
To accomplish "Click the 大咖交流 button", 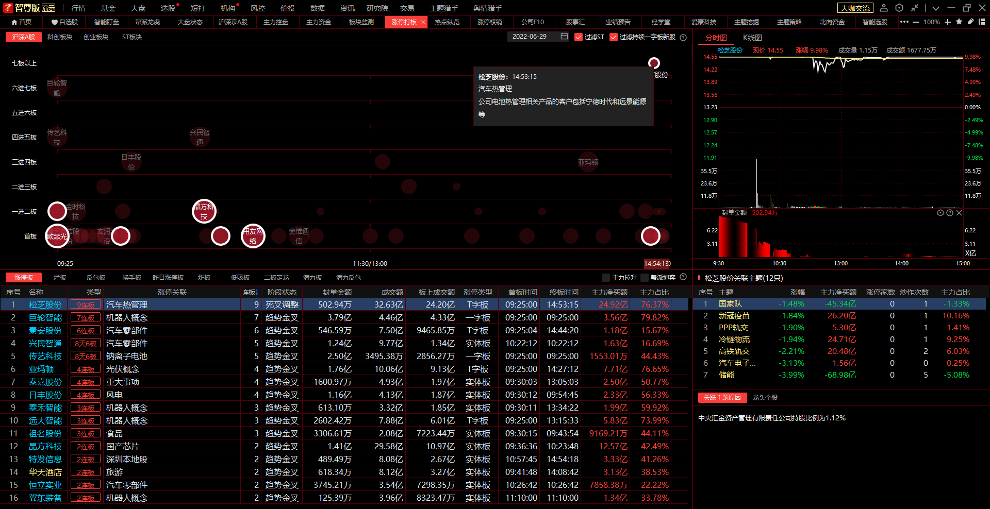I will click(855, 8).
